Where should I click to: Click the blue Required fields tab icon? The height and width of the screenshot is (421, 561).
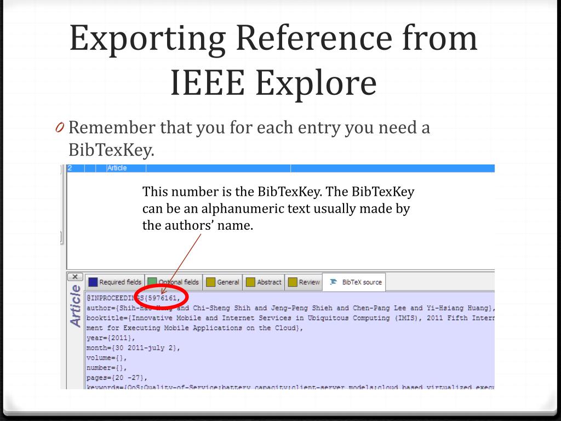point(93,282)
